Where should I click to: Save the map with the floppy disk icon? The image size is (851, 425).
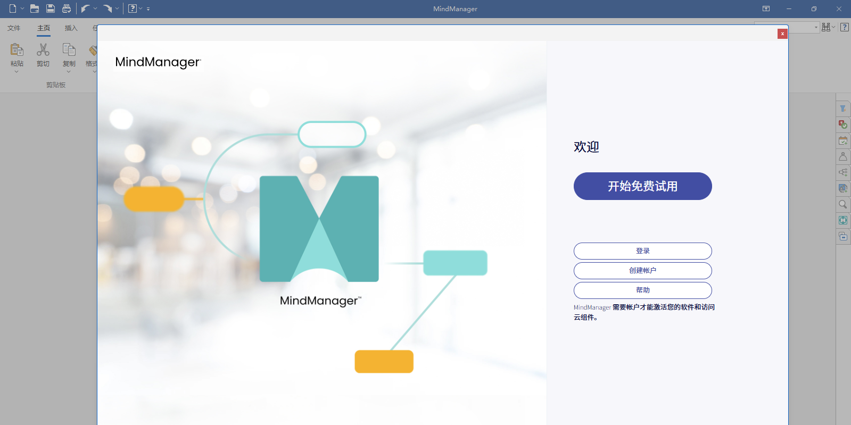pyautogui.click(x=51, y=9)
